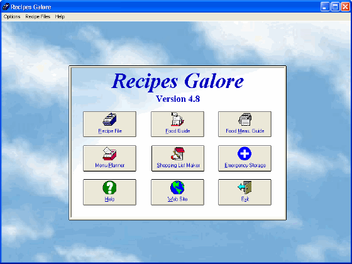Minimize the Recipes Galore window
The image size is (352, 264).
click(325, 7)
